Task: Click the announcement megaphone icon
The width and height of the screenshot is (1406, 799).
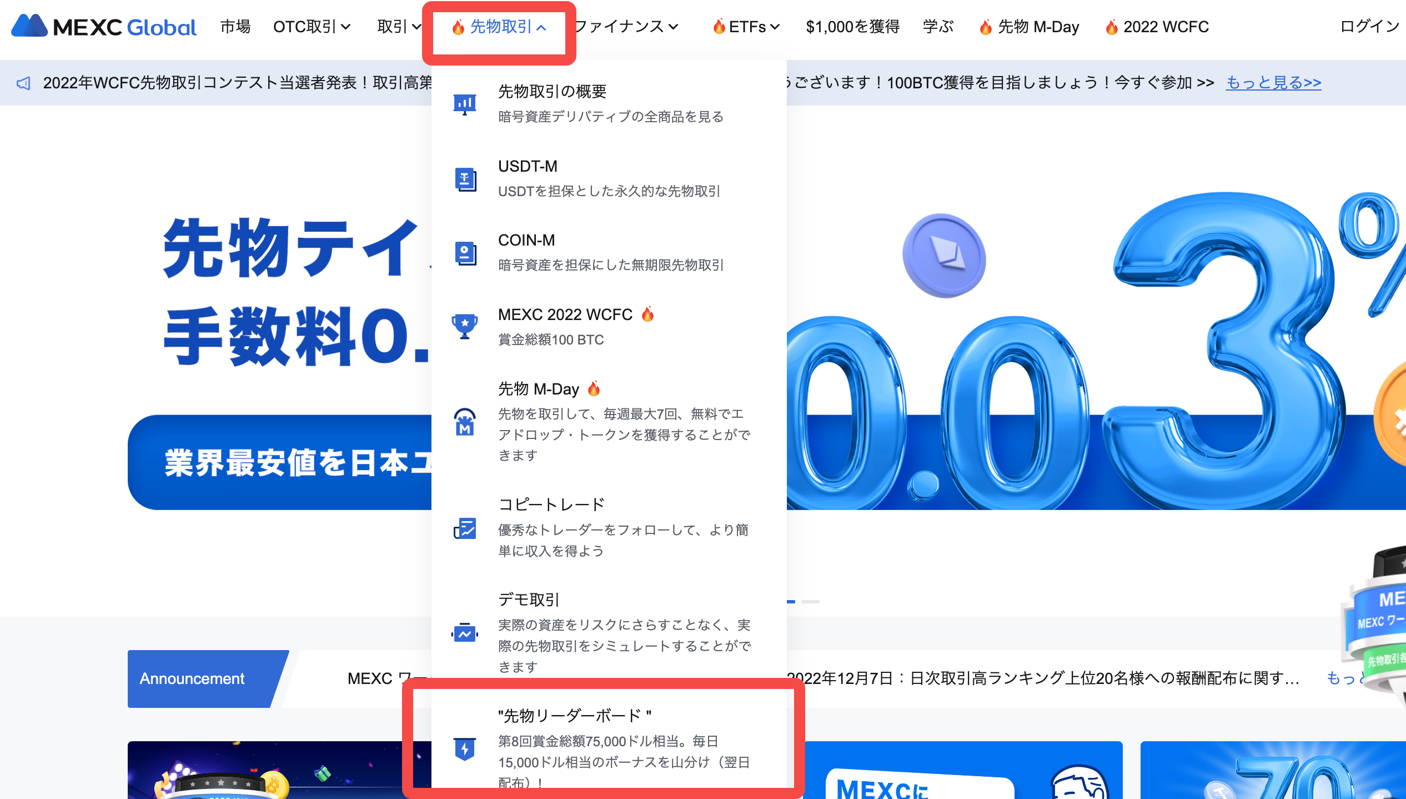Action: coord(23,83)
